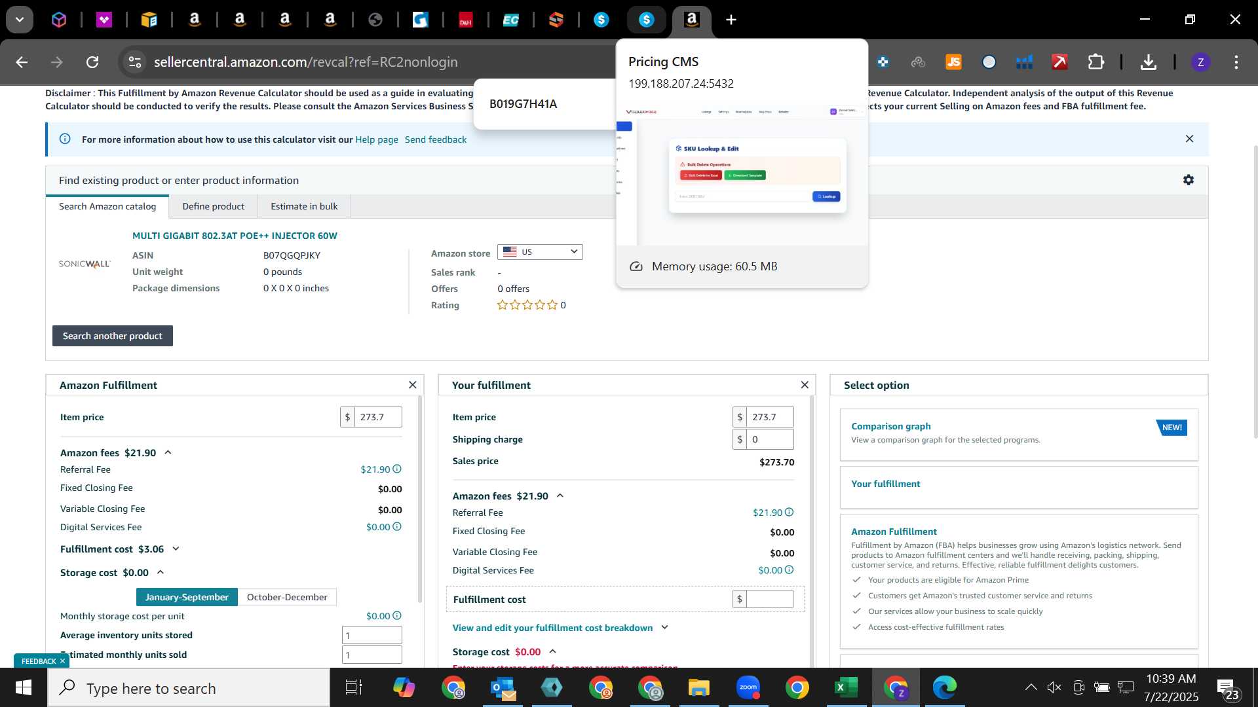This screenshot has width=1258, height=707.
Task: Open Microsoft Edge from the taskbar
Action: [x=944, y=688]
